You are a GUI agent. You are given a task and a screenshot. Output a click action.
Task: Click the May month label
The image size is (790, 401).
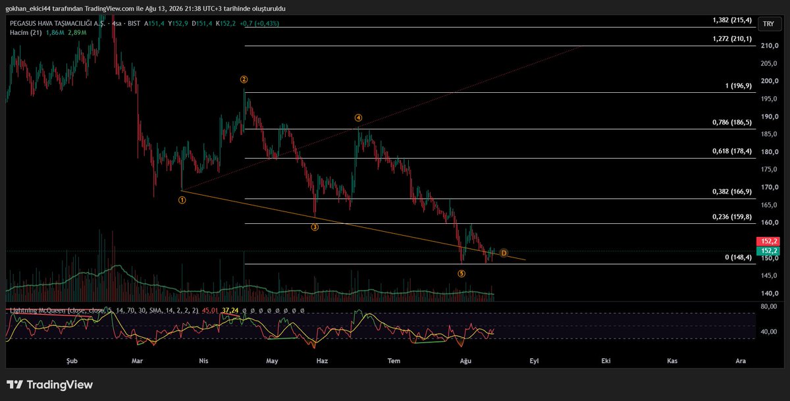coord(272,361)
